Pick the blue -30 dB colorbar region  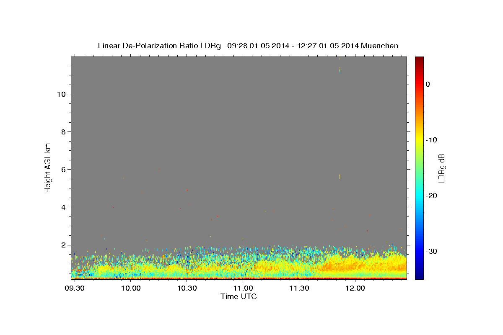point(419,251)
